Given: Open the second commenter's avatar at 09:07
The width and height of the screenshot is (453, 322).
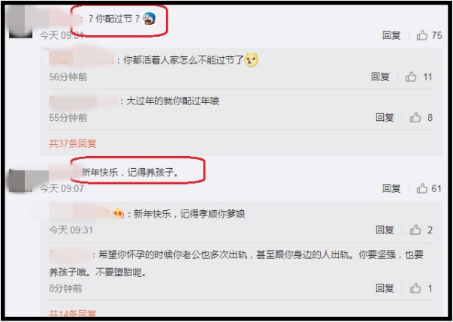Looking at the screenshot, I should coord(20,181).
